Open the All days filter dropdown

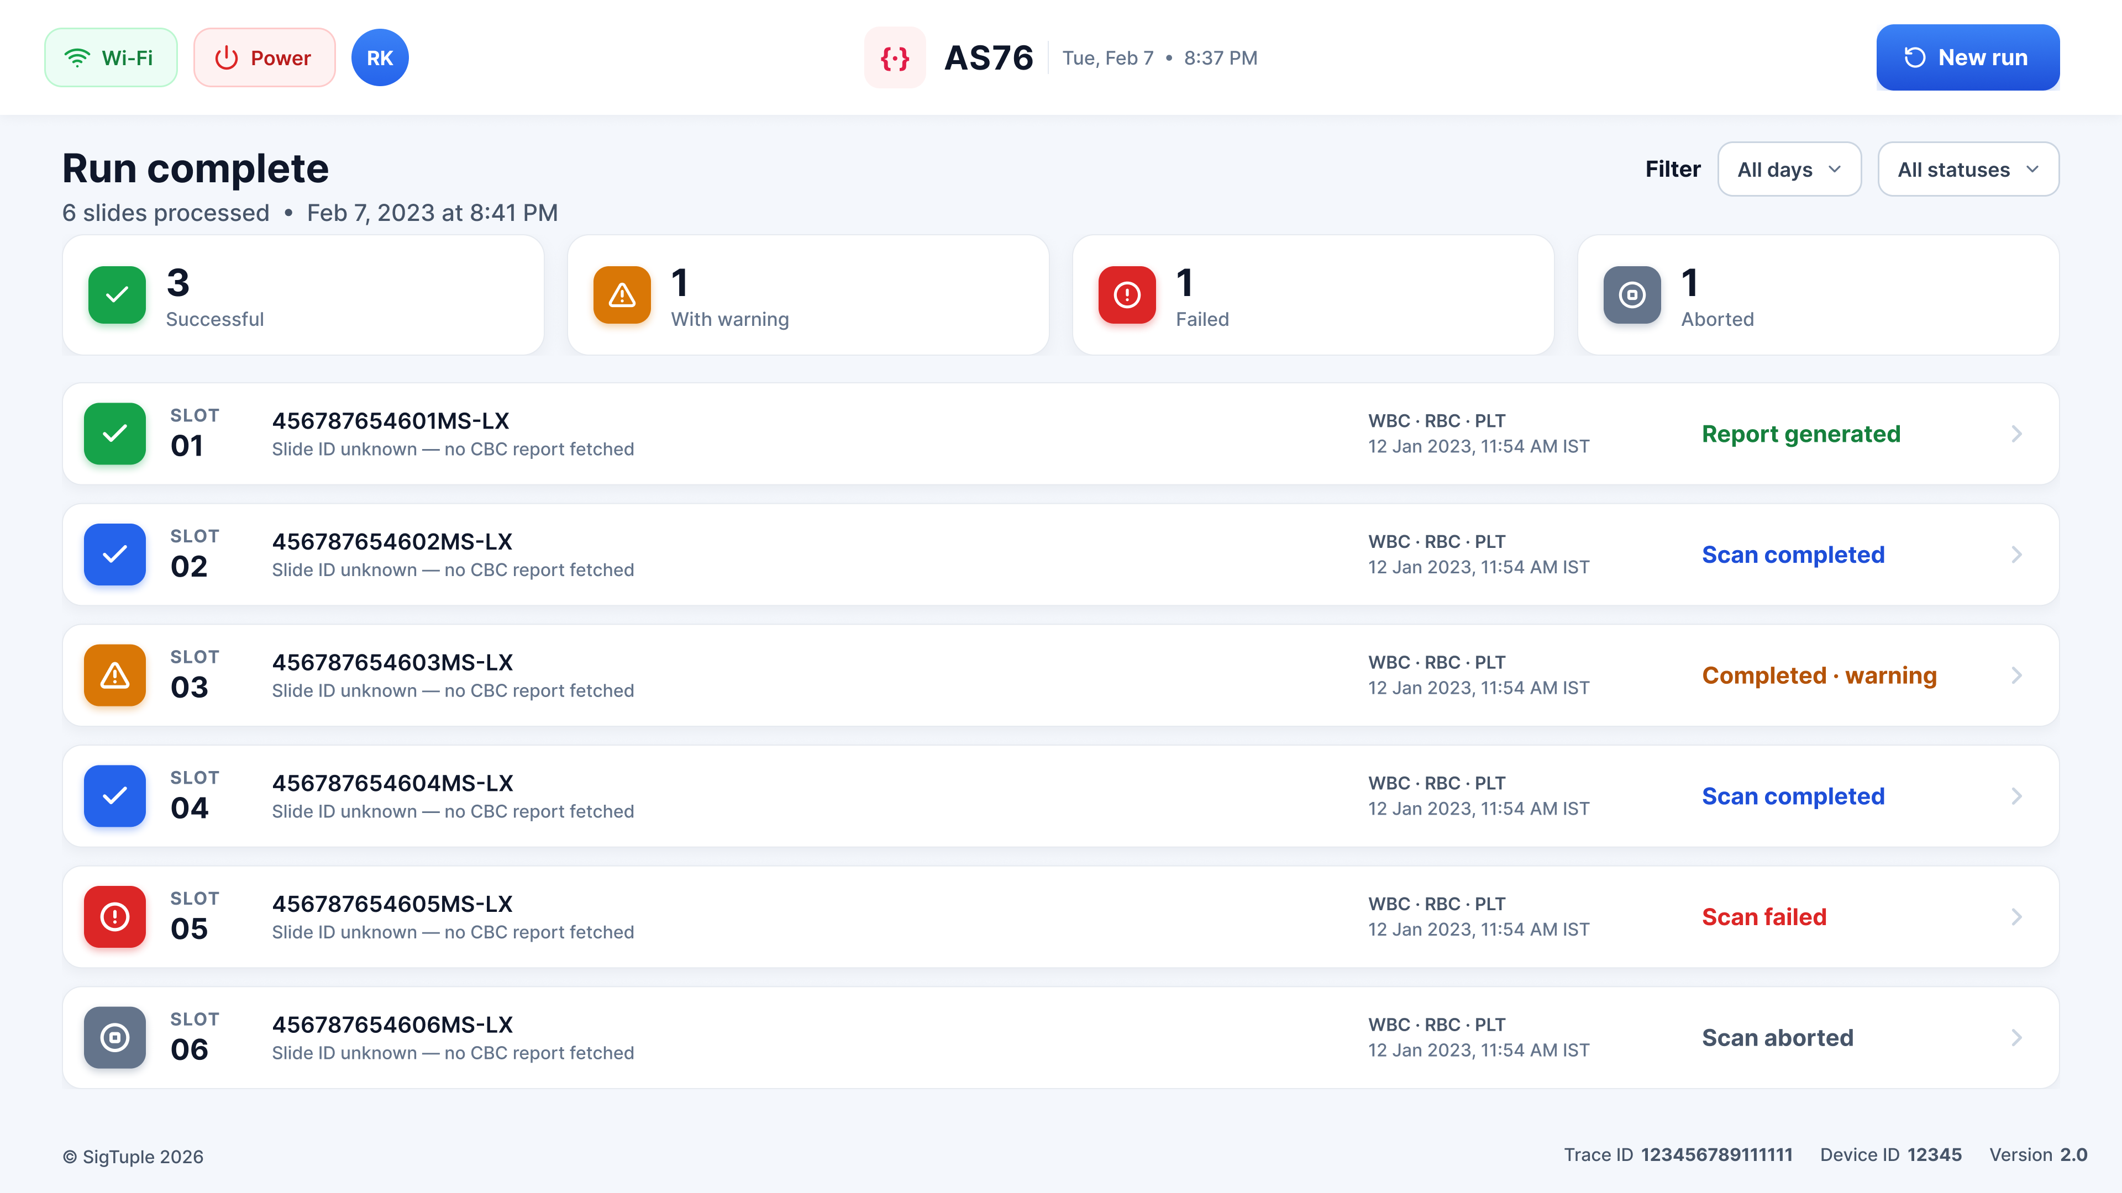point(1789,170)
